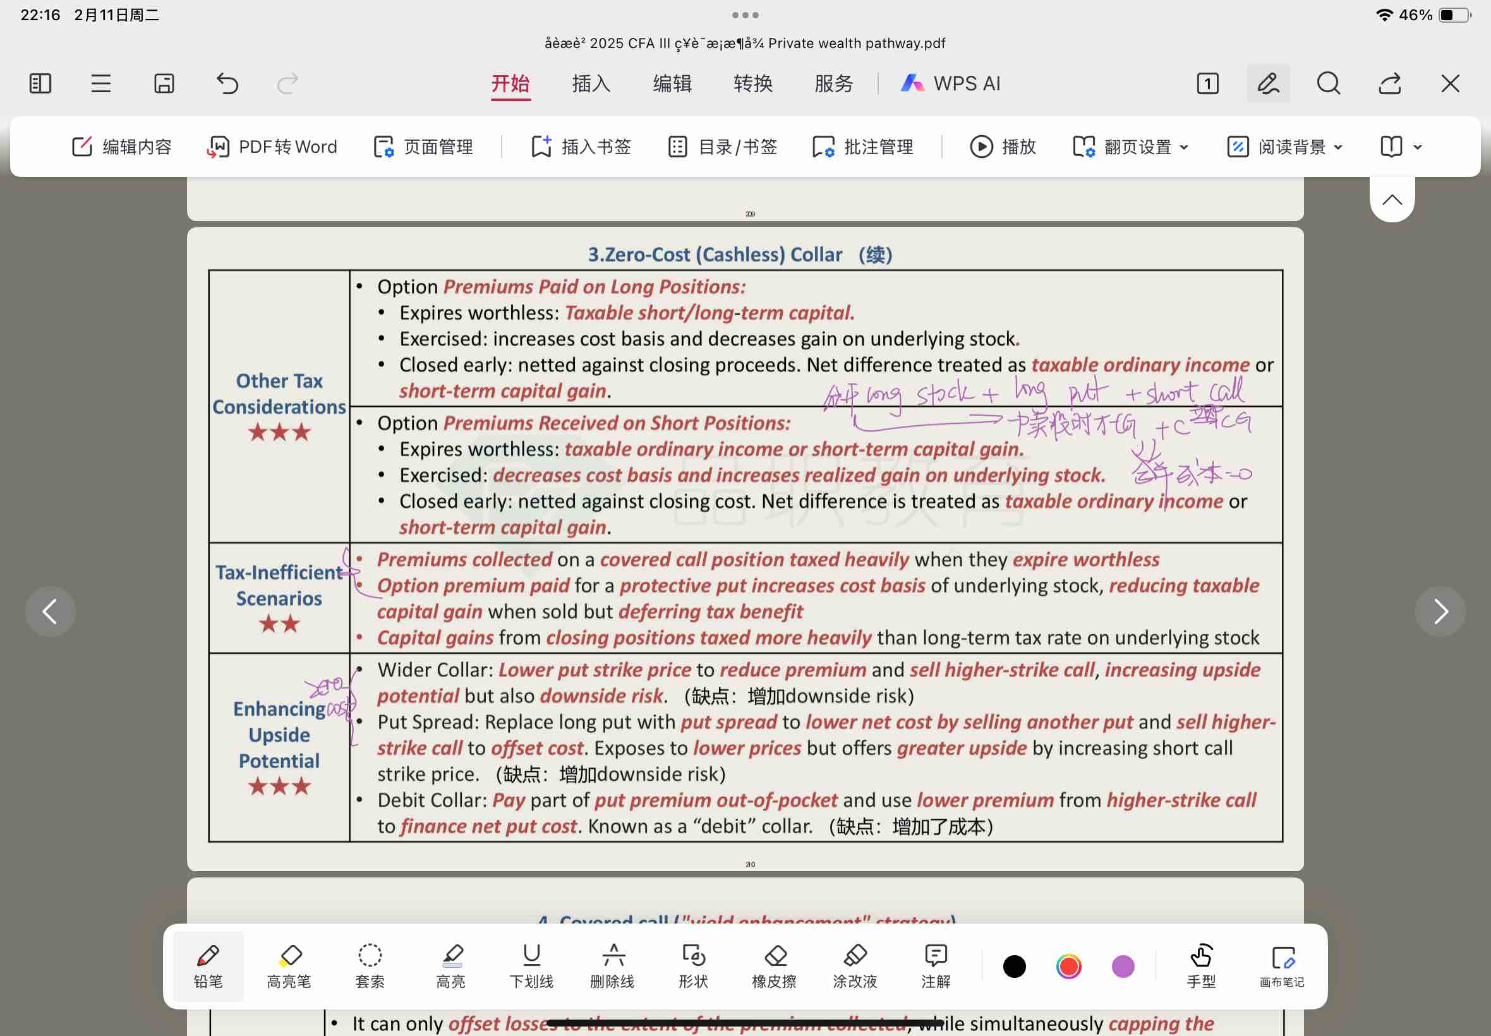Screen dimensions: 1491x1036
Task: Pick the purple pen color
Action: click(x=1123, y=967)
